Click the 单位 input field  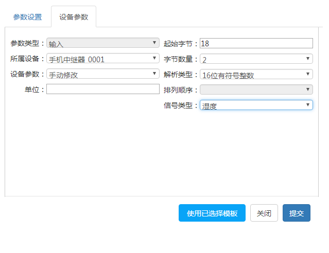(103, 89)
